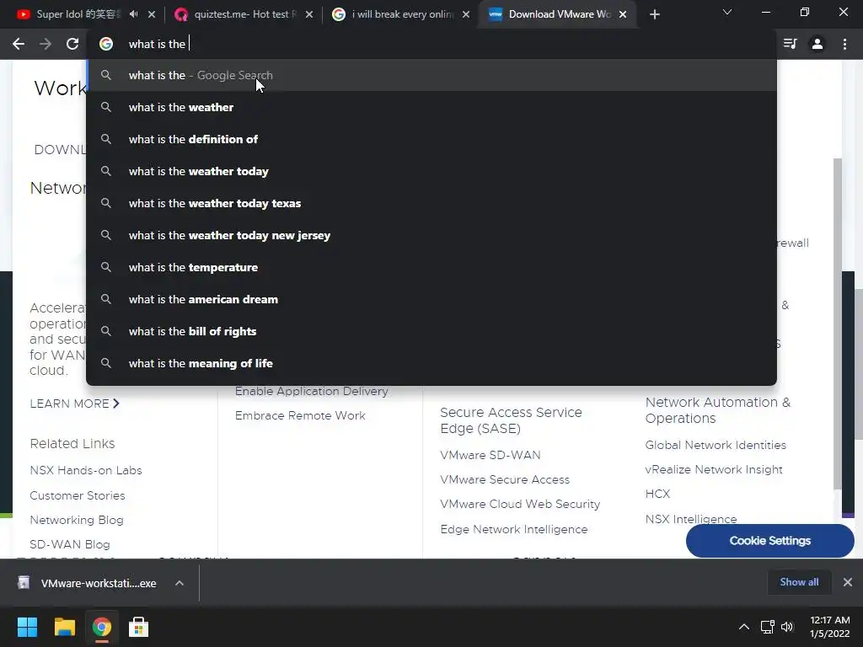The image size is (863, 647).
Task: Open Microsoft Store from taskbar
Action: click(139, 627)
